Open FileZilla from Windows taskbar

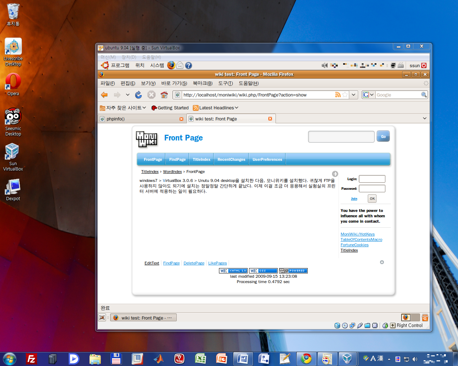point(31,358)
